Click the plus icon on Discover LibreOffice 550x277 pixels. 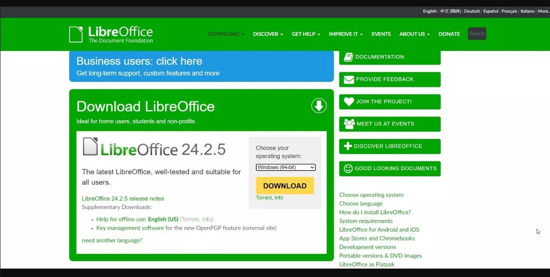pyautogui.click(x=348, y=146)
